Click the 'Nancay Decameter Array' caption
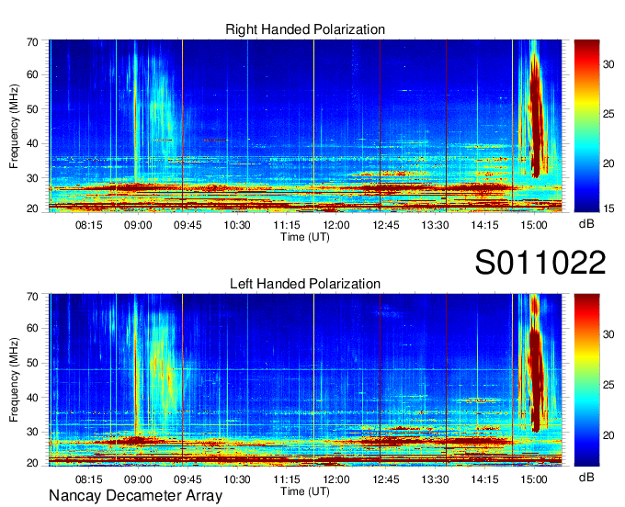 (135, 496)
